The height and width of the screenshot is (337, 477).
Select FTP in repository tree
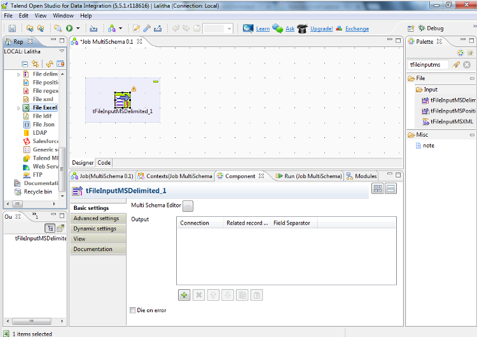point(38,175)
